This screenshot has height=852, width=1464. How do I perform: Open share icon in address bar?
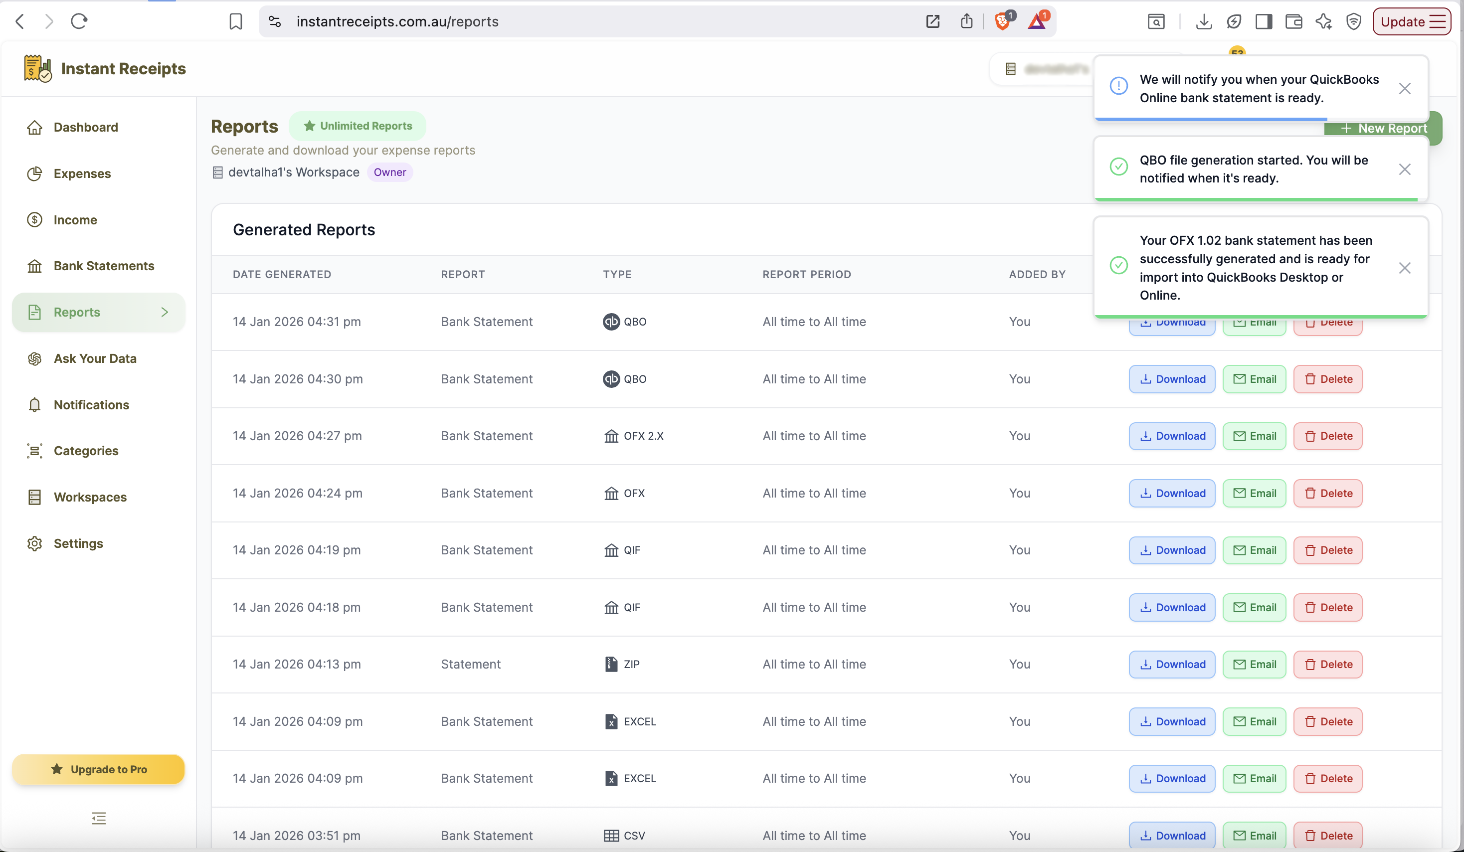tap(967, 21)
